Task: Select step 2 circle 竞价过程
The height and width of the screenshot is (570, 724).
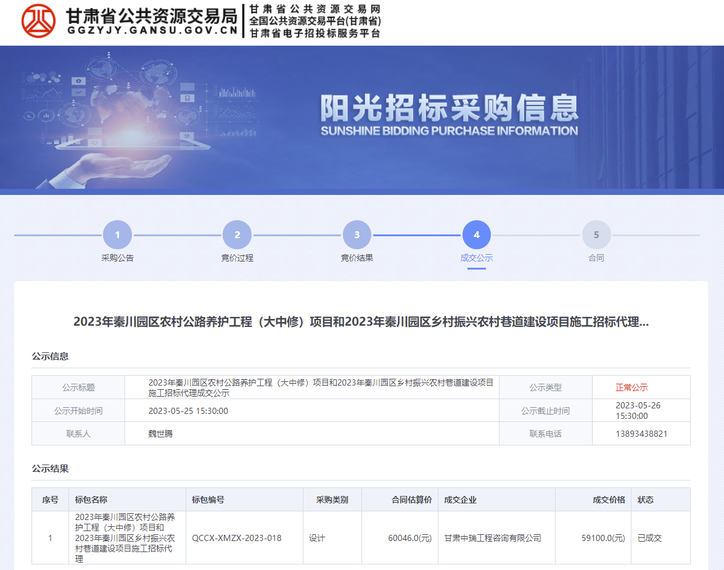Action: 237,234
